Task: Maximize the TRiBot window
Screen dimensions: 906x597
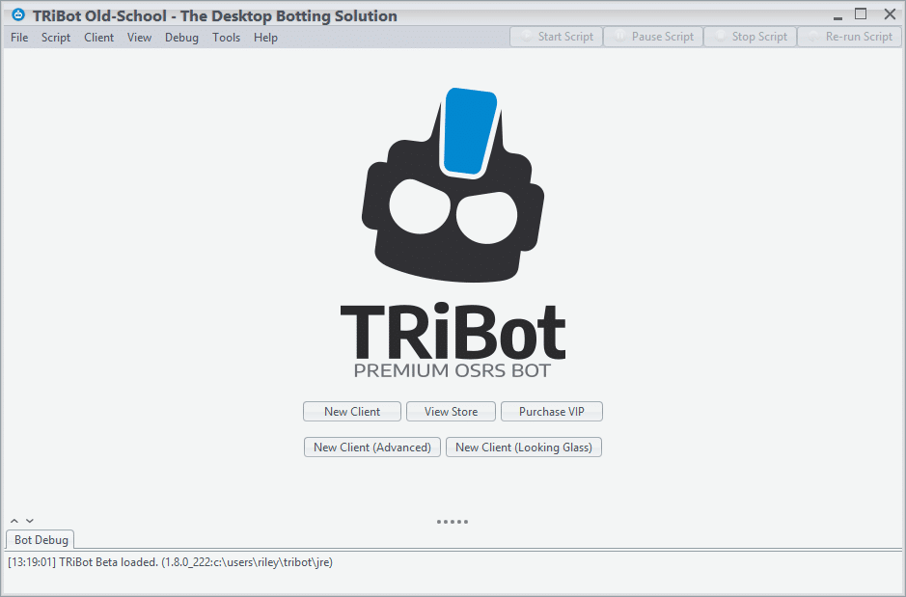Action: click(x=861, y=14)
